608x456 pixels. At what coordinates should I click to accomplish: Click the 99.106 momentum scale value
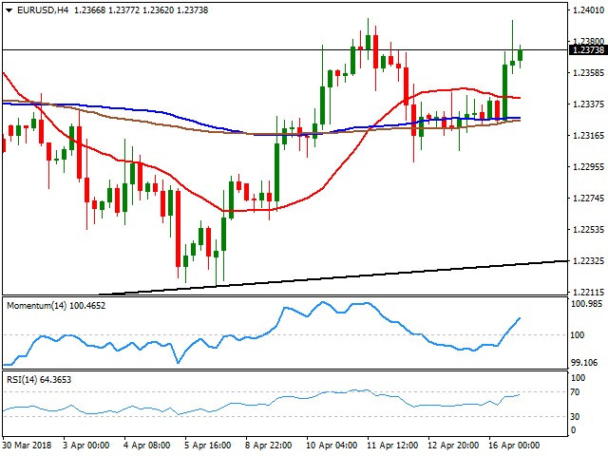(x=584, y=363)
